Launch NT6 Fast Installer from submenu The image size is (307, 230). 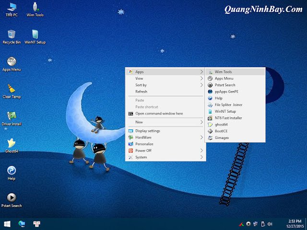[235, 118]
